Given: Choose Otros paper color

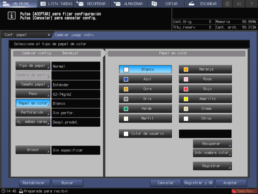Looking at the screenshot, I should (x=205, y=118).
